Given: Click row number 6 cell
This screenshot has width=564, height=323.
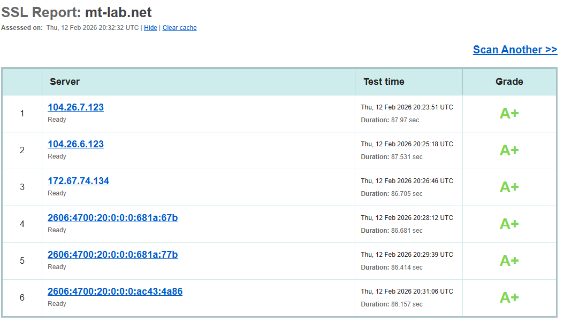Looking at the screenshot, I should tap(22, 297).
